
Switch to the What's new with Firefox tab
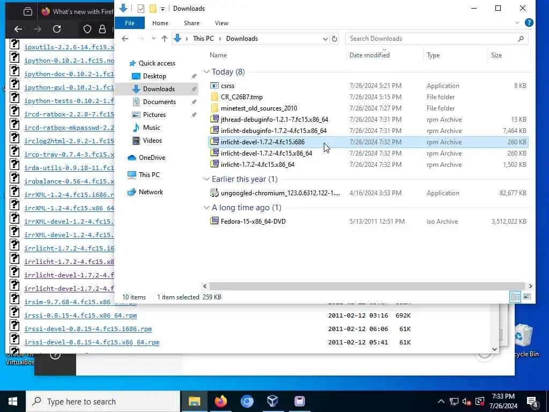pos(77,12)
